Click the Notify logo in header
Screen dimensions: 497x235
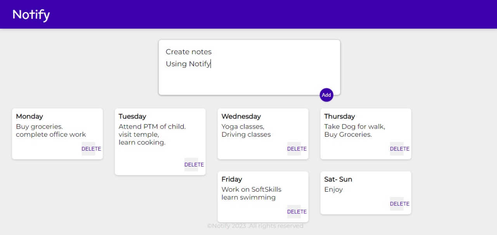coord(31,15)
